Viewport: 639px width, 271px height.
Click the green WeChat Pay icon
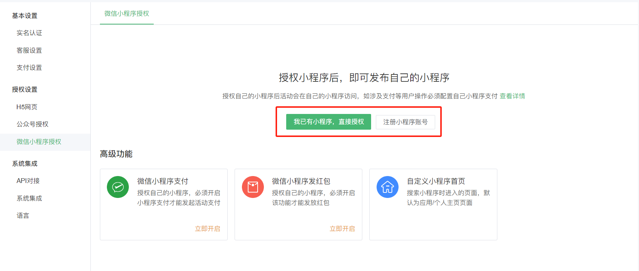[118, 187]
